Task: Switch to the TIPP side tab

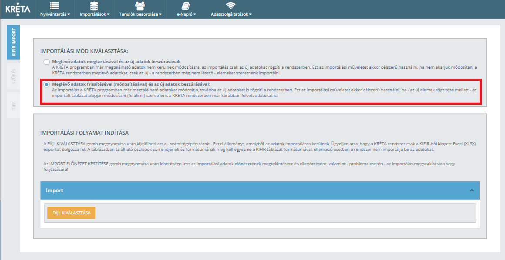Action: point(13,105)
